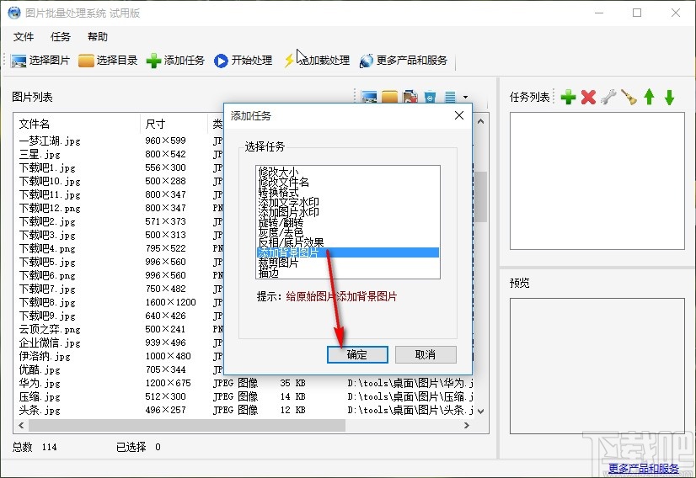Expand the view-mode dropdown arrow

pos(465,97)
